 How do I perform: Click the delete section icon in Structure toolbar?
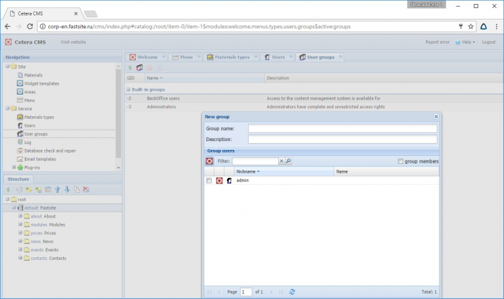pos(86,189)
